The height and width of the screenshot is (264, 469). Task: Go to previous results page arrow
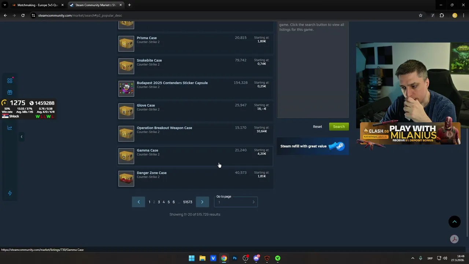tap(139, 202)
